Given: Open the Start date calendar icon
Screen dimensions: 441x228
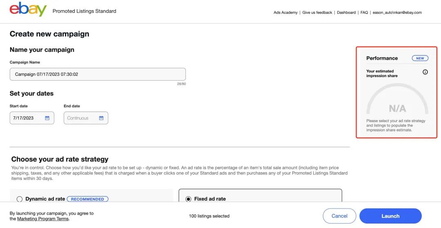Looking at the screenshot, I should click(x=47, y=118).
